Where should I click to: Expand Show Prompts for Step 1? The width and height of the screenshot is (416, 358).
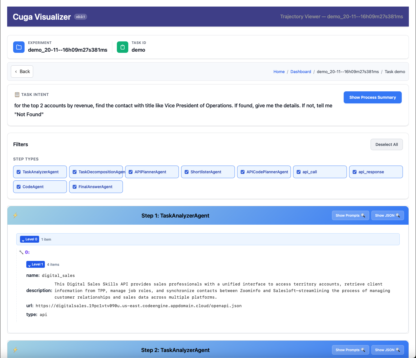350,216
